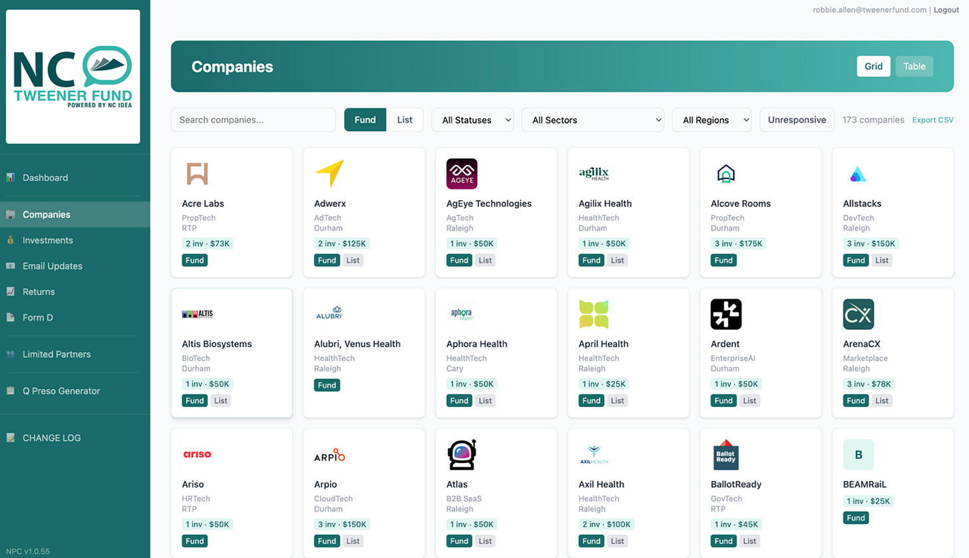Click the Export CSV link
The image size is (969, 558).
coord(932,120)
